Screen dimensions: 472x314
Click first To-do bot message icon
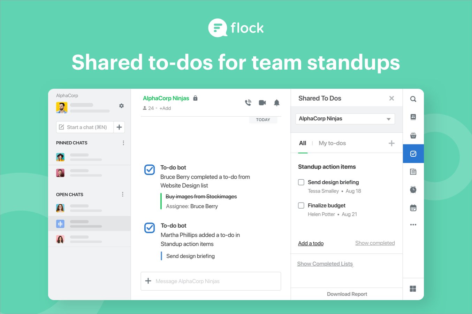tap(150, 170)
